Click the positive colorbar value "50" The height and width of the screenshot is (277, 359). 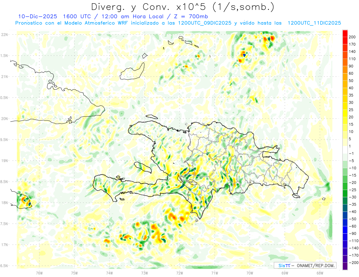pyautogui.click(x=351, y=81)
